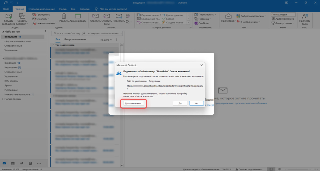This screenshot has width=320, height=171.
Task: Click the OneNote icon
Action: click(x=196, y=23)
